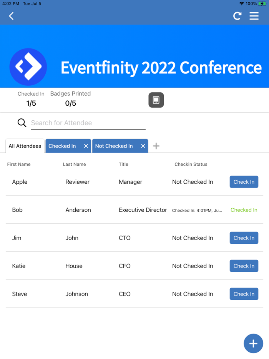Open the Checked In filter tab
This screenshot has width=269, height=359.
(62, 146)
